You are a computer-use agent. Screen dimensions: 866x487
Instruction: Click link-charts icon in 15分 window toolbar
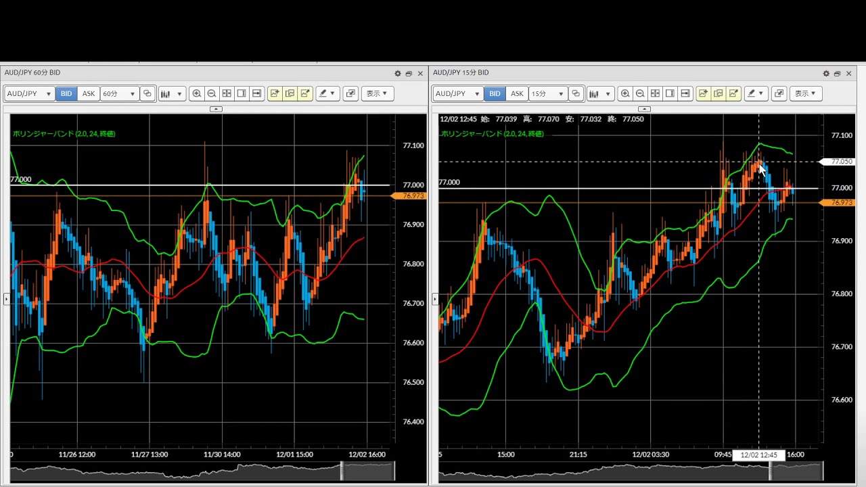pyautogui.click(x=576, y=93)
